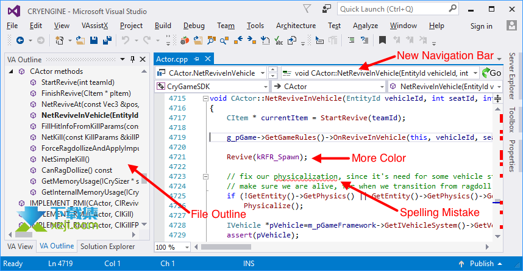Open the Properties side tab
Image resolution: width=523 pixels, height=271 pixels.
512,156
